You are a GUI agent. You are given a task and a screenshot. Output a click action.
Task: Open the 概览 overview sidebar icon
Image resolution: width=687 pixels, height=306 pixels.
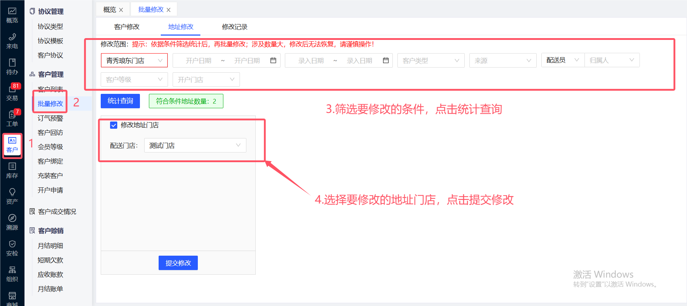coord(12,15)
